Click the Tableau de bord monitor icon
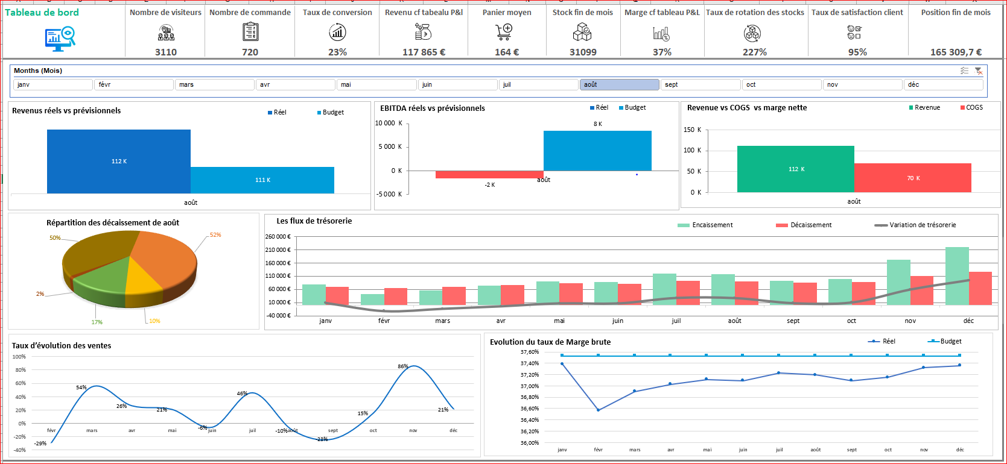The width and height of the screenshot is (1007, 464). (x=60, y=38)
